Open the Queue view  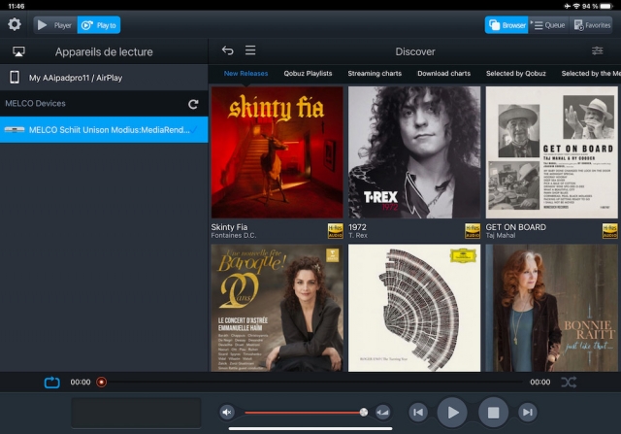coord(548,25)
